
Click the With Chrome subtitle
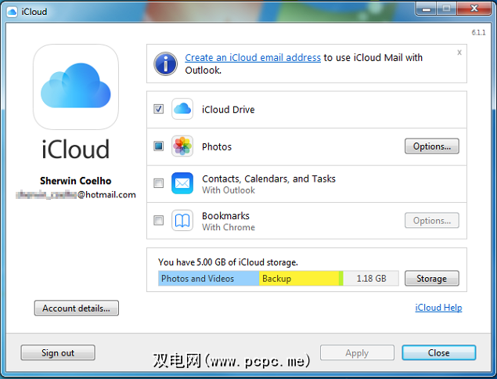tap(229, 227)
